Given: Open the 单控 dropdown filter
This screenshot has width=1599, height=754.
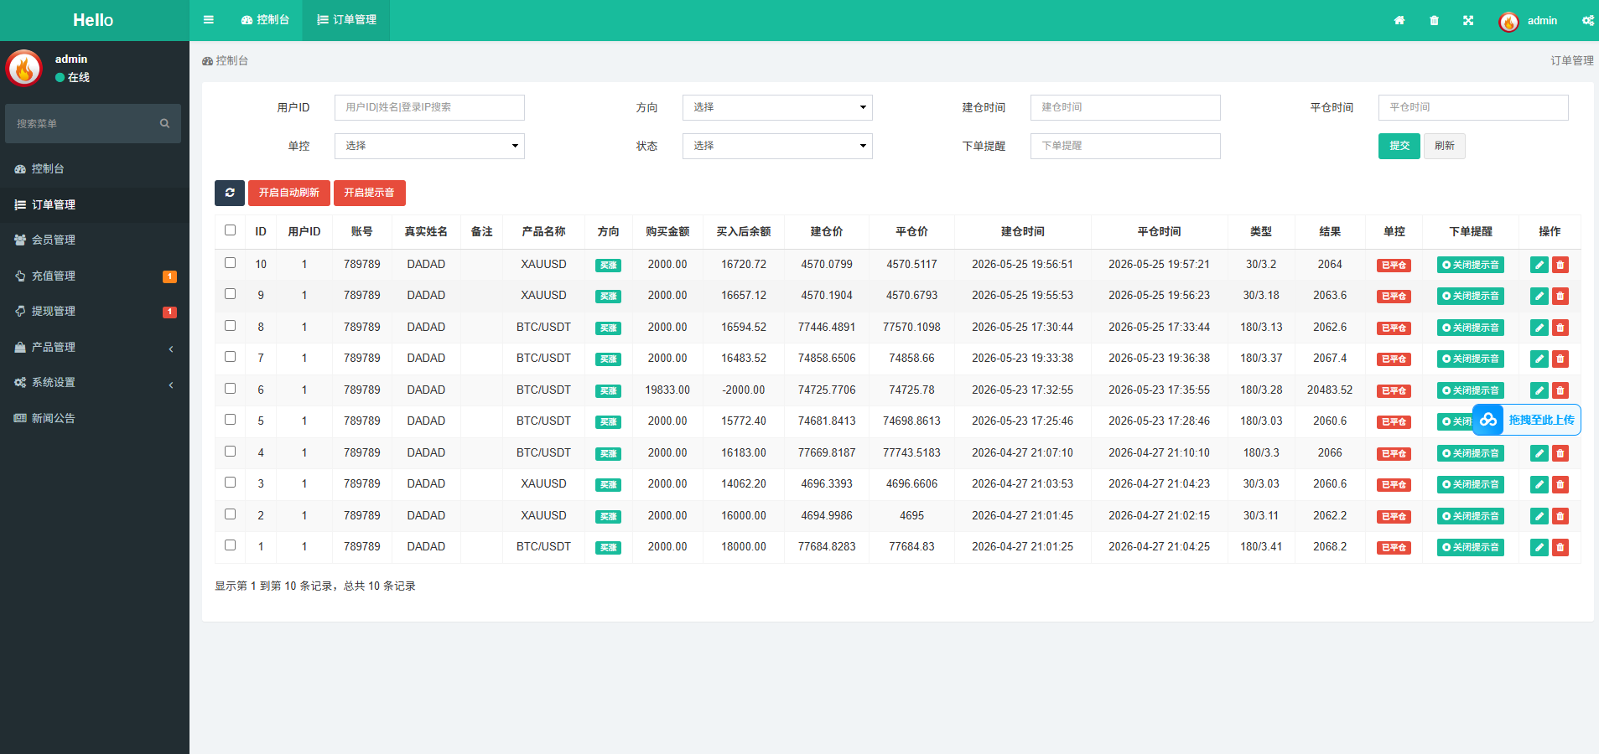Looking at the screenshot, I should (429, 146).
